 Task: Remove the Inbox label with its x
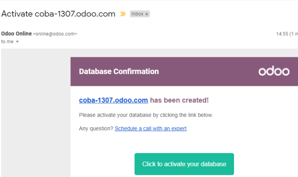click(x=147, y=14)
